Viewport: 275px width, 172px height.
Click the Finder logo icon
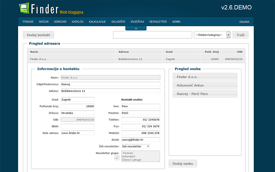click(x=24, y=8)
